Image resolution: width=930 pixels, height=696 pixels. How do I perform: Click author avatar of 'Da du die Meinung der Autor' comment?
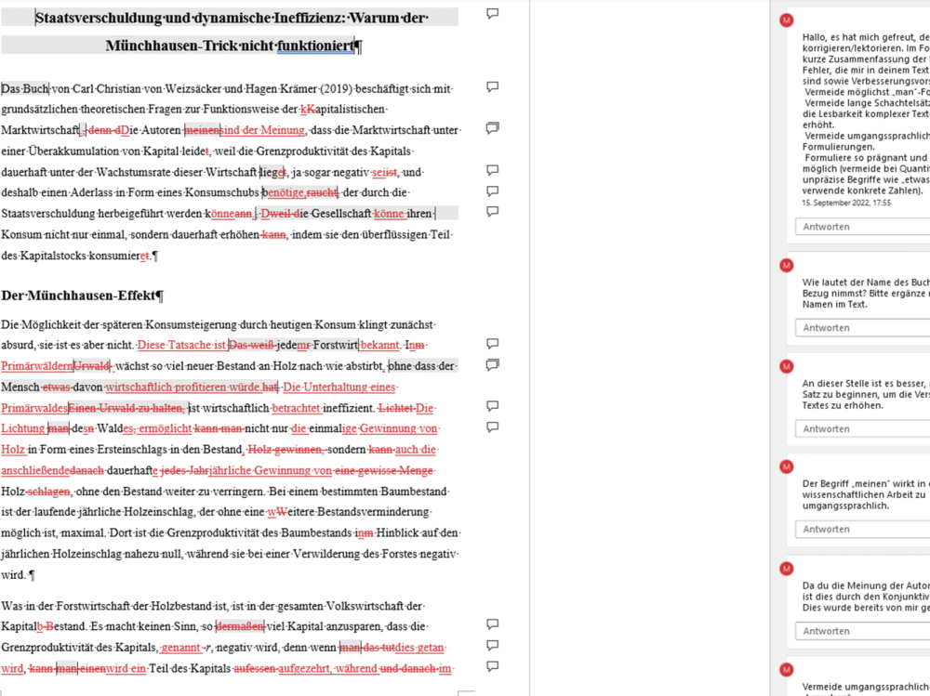point(787,569)
